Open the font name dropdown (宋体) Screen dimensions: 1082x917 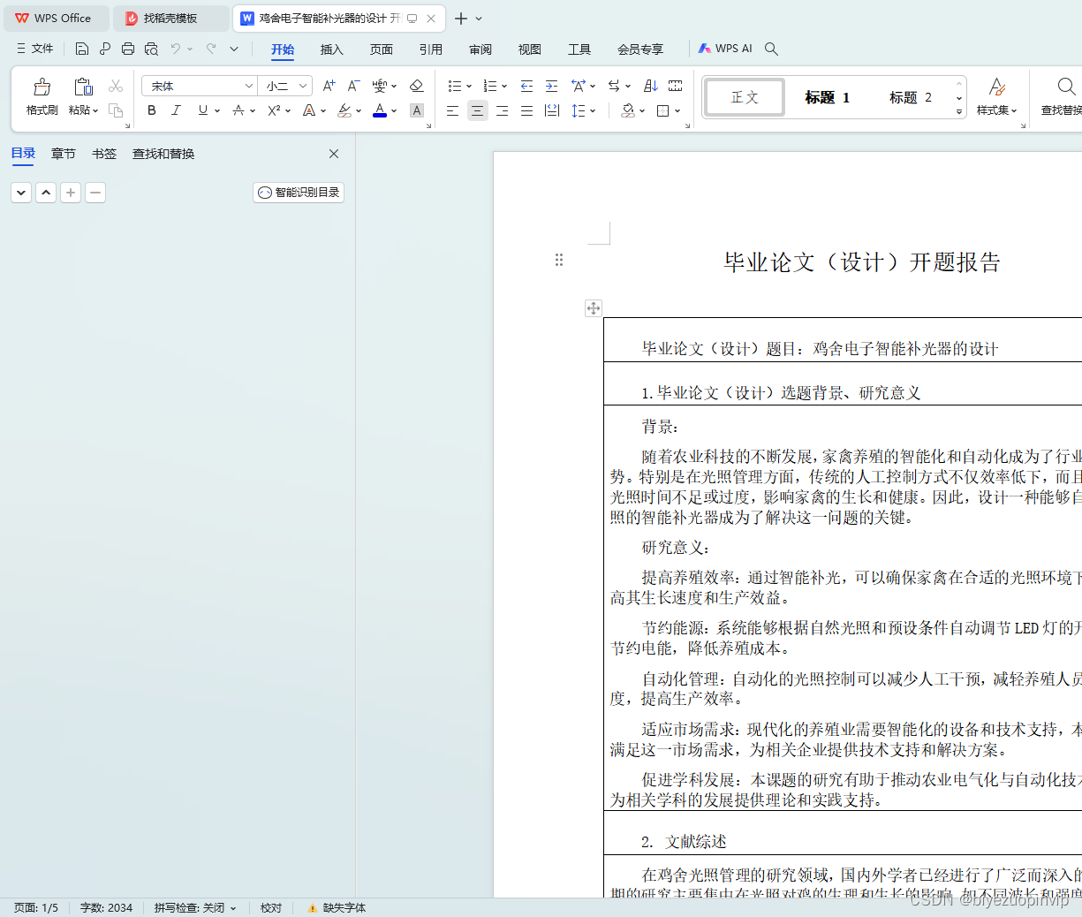(248, 86)
